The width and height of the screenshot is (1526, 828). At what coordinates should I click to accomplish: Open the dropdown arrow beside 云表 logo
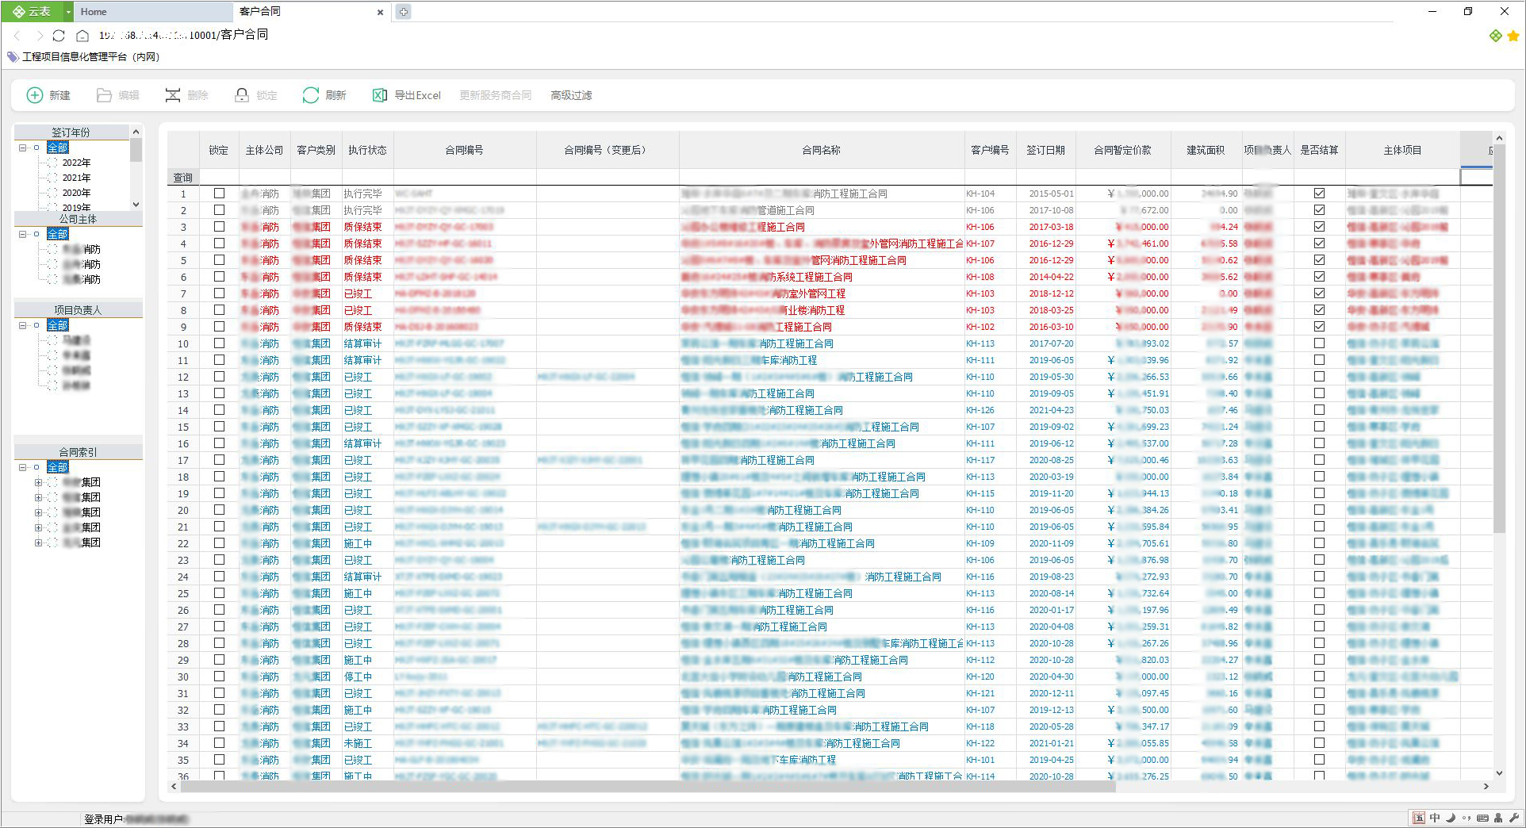coord(68,11)
